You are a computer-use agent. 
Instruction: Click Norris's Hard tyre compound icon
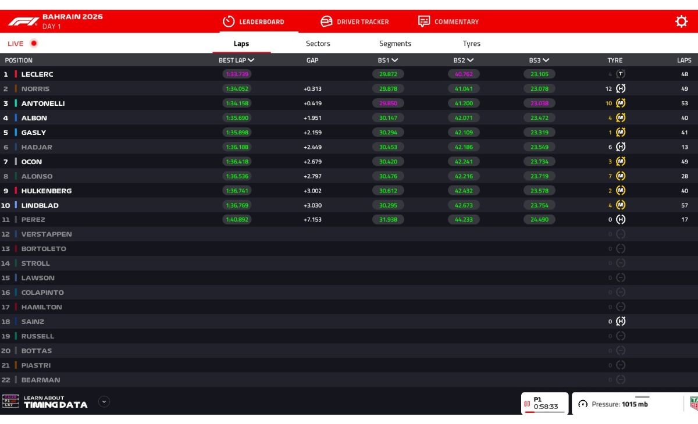pos(620,88)
